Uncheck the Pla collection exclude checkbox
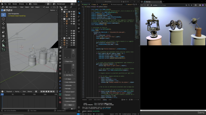 point(69,19)
